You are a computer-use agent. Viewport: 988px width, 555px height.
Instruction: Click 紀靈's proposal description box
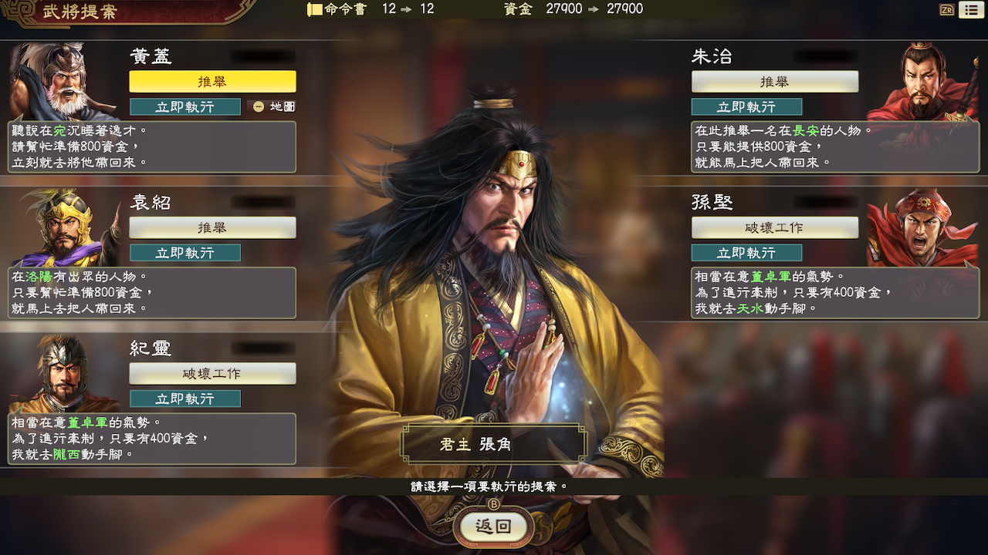point(152,439)
